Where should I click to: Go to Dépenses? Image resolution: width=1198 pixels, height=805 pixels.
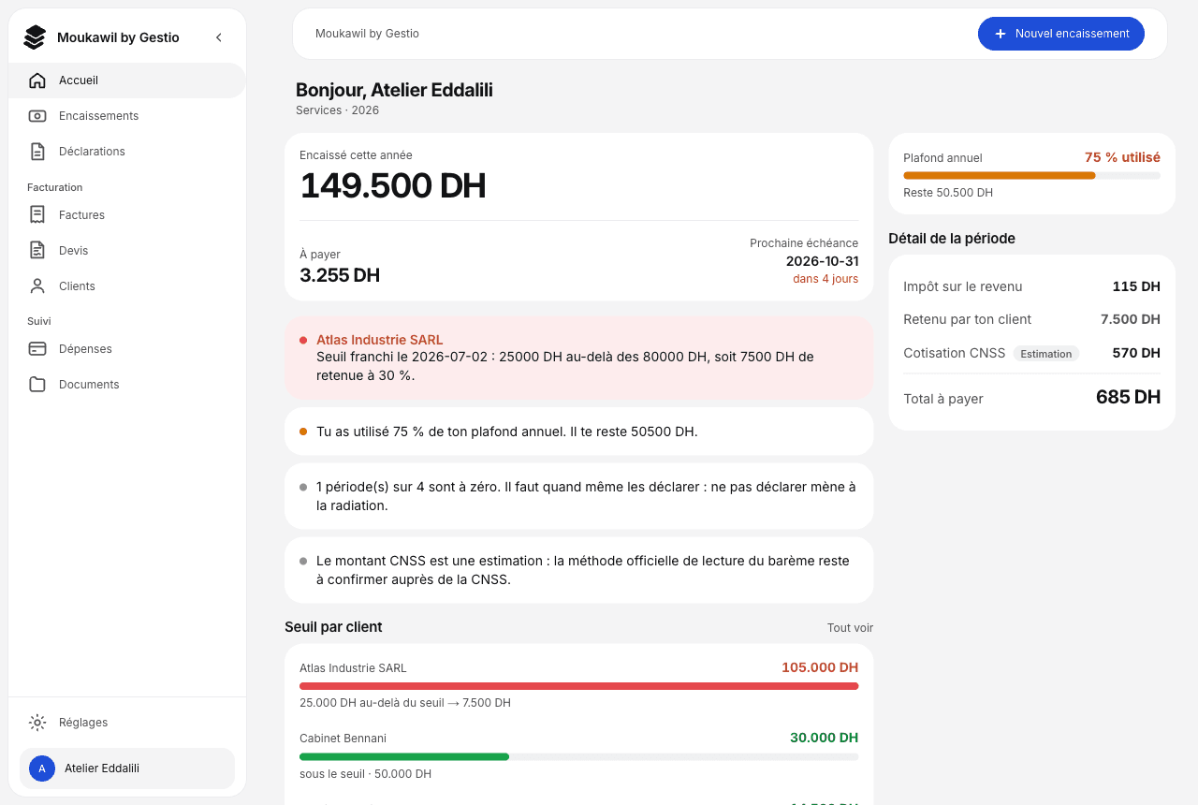(127, 349)
